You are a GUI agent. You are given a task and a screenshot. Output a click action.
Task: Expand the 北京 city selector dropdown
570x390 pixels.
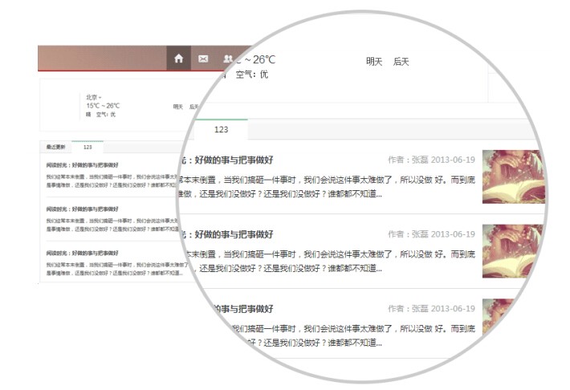coord(95,97)
